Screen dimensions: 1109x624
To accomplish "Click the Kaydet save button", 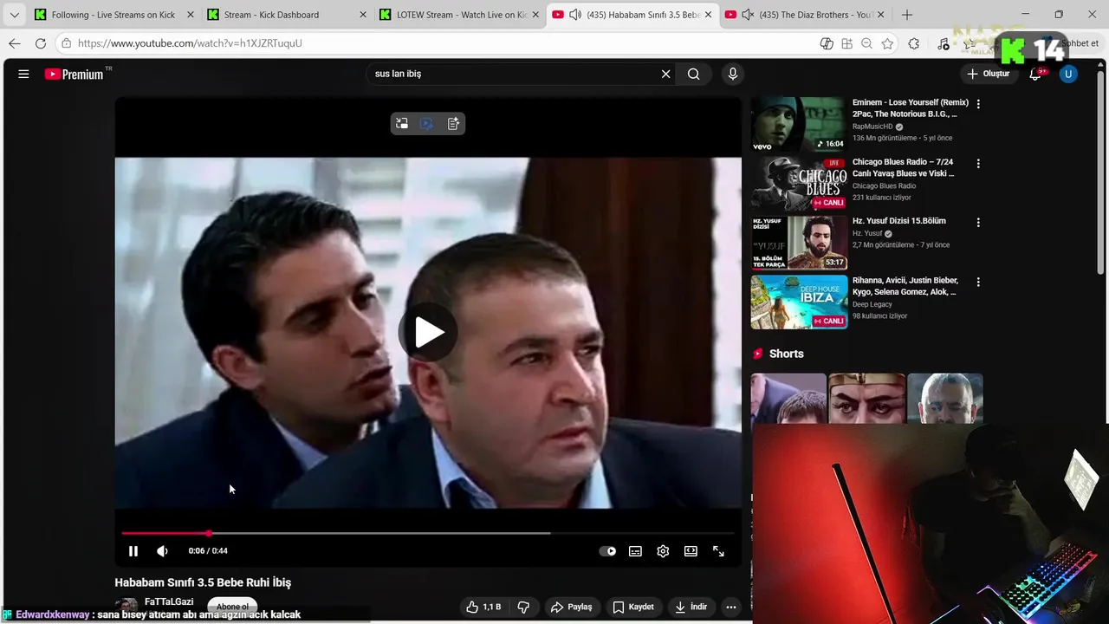I will 633,608.
